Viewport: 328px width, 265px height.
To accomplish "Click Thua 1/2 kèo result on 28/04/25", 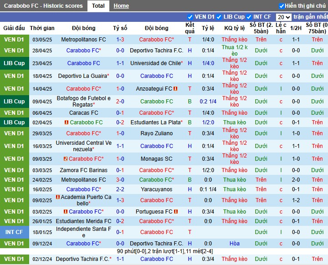I will coord(235,51).
